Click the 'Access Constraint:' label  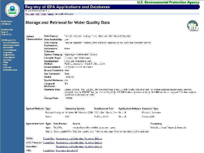coord(54,70)
